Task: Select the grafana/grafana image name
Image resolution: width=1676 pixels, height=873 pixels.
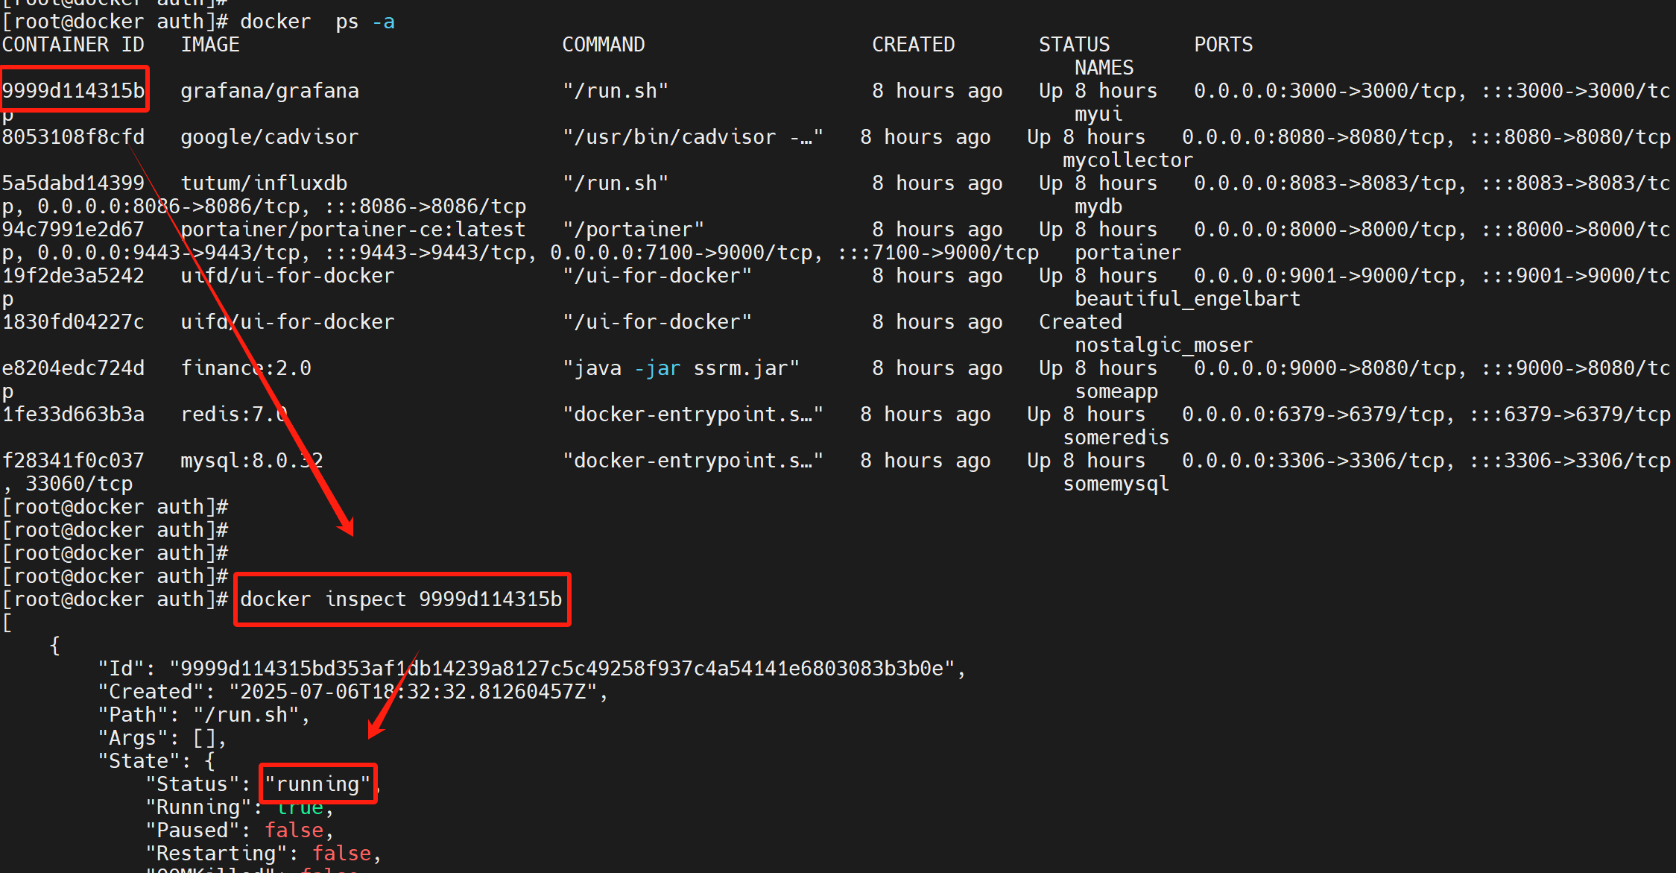Action: (x=270, y=90)
